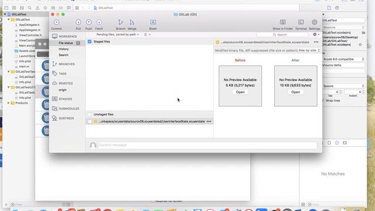Viewport: 375px width, 211px height.
Task: Click the diff header's three-dots menu
Action: (x=316, y=42)
